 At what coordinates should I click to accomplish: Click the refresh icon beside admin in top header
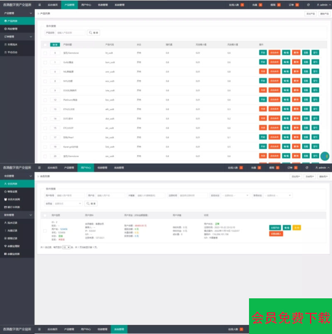(x=308, y=5)
